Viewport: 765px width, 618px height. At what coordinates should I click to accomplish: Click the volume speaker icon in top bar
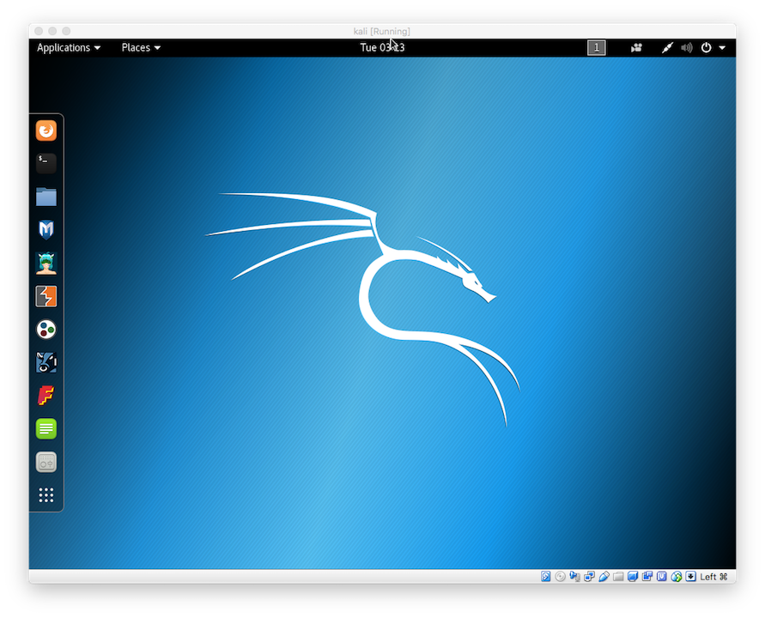point(686,48)
